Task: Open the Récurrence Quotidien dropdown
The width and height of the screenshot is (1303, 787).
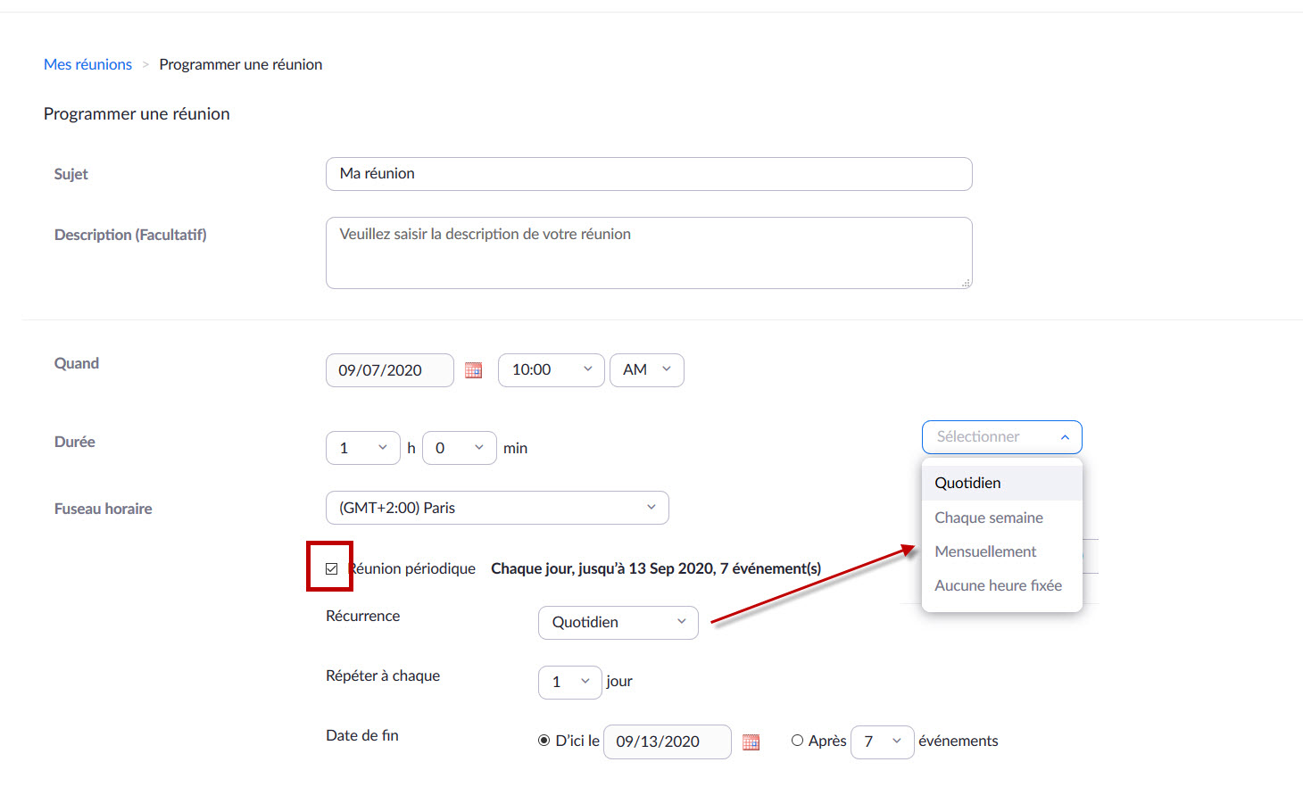Action: coord(618,623)
